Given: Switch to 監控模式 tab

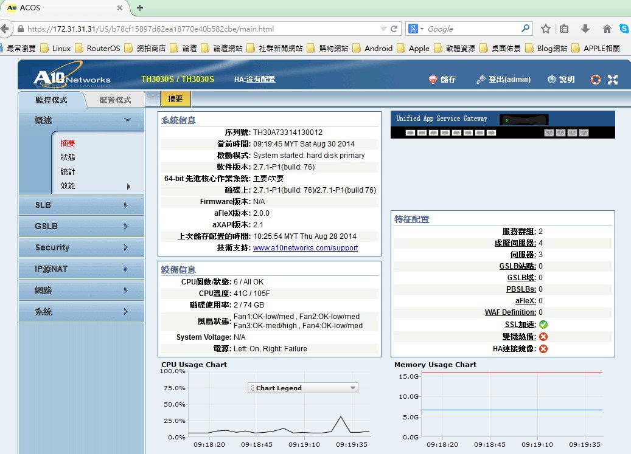Looking at the screenshot, I should [x=51, y=100].
